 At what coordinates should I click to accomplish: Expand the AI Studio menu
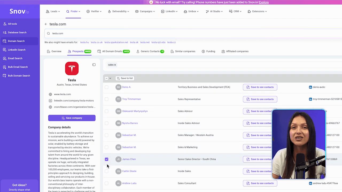(x=214, y=11)
